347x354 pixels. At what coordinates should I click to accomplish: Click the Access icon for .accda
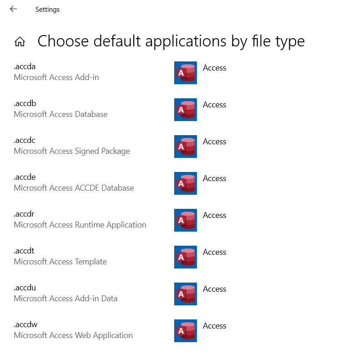(x=186, y=73)
